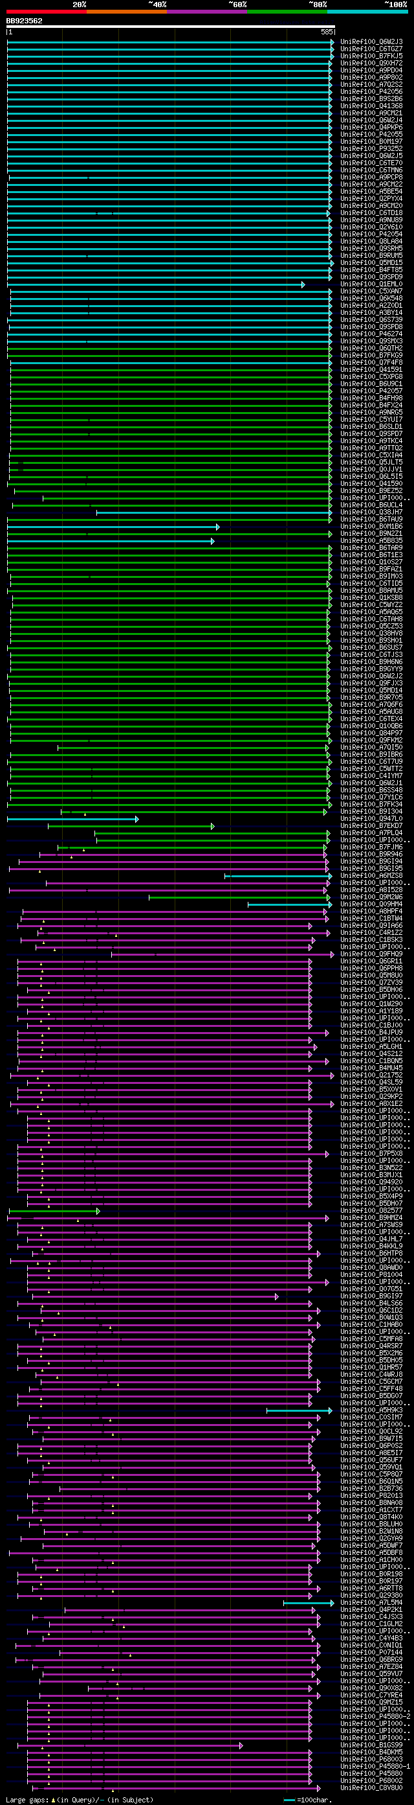This screenshot has width=414, height=1805.
Task: Choose UniRef100_Q2PYX4 from the hit list
Action: click(x=371, y=199)
